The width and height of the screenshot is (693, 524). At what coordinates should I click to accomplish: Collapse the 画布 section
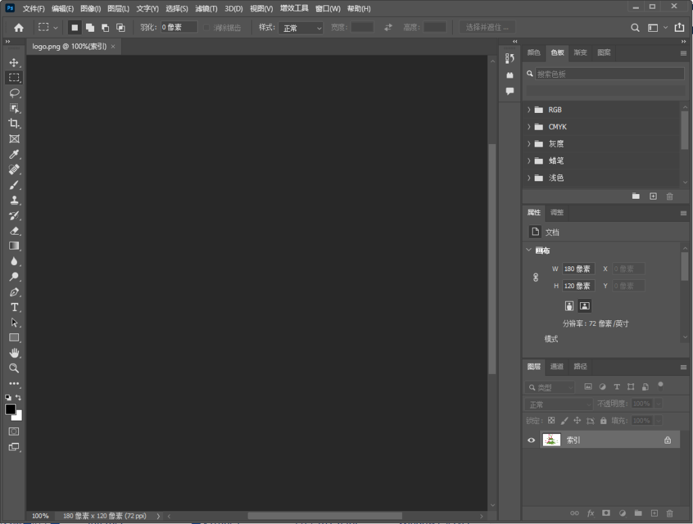(x=529, y=250)
